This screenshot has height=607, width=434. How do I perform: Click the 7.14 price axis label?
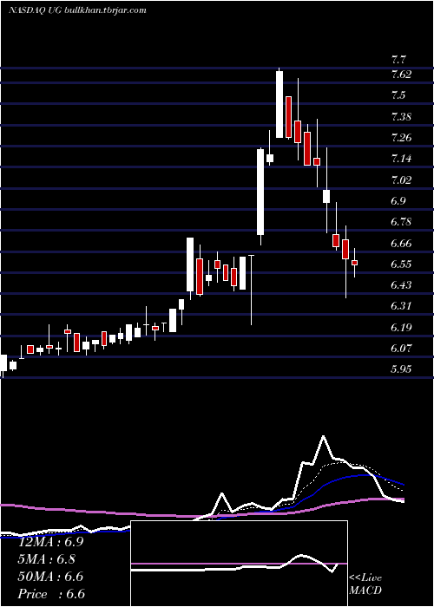[401, 159]
